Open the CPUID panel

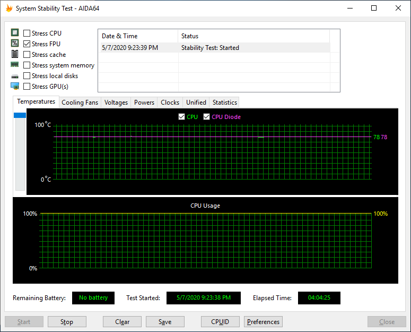pos(220,322)
